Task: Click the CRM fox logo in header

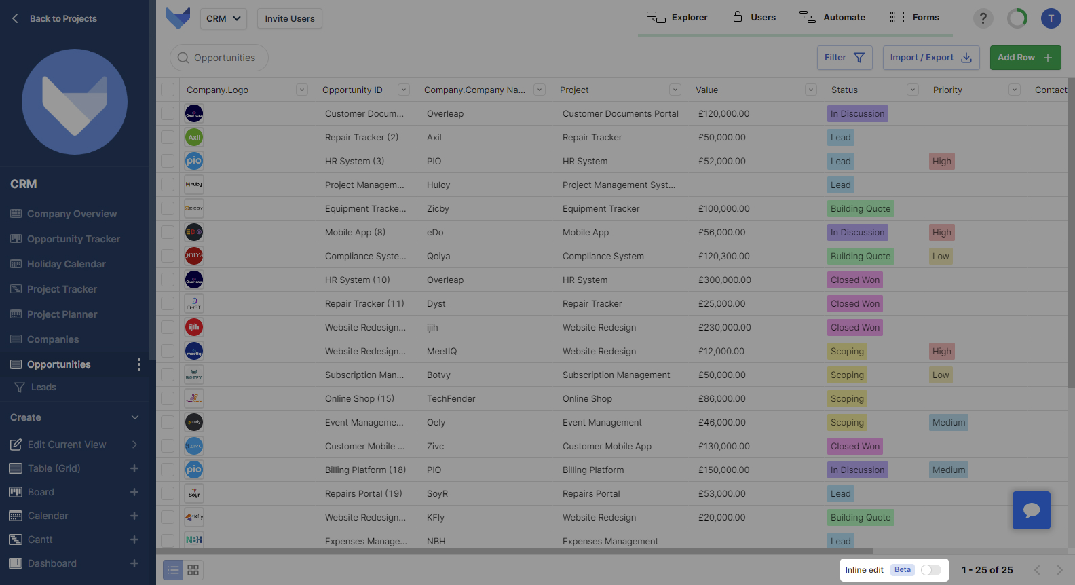Action: coord(178,18)
